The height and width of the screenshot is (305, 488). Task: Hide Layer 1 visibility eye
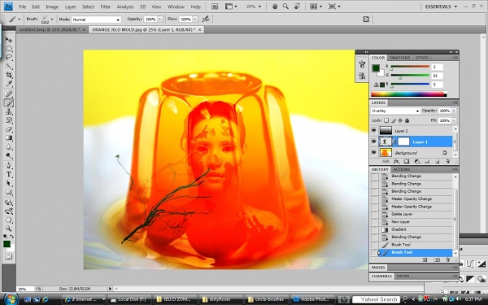tap(374, 142)
